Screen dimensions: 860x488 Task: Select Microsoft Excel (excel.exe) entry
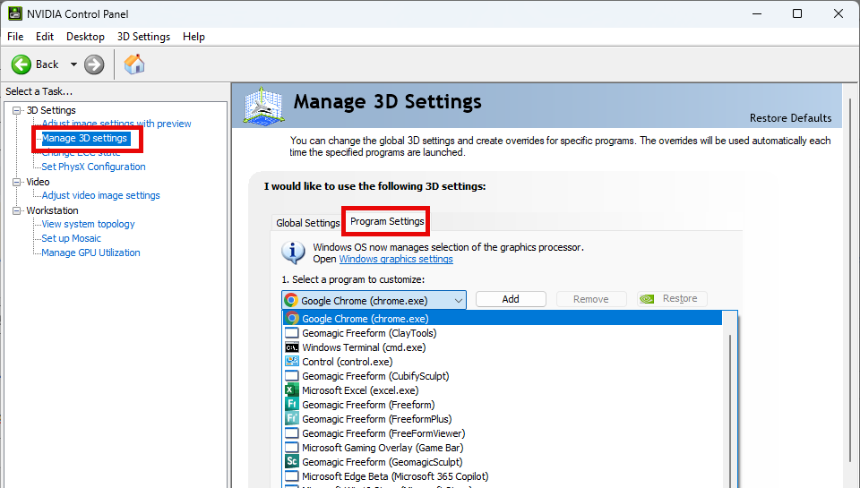[503, 390]
